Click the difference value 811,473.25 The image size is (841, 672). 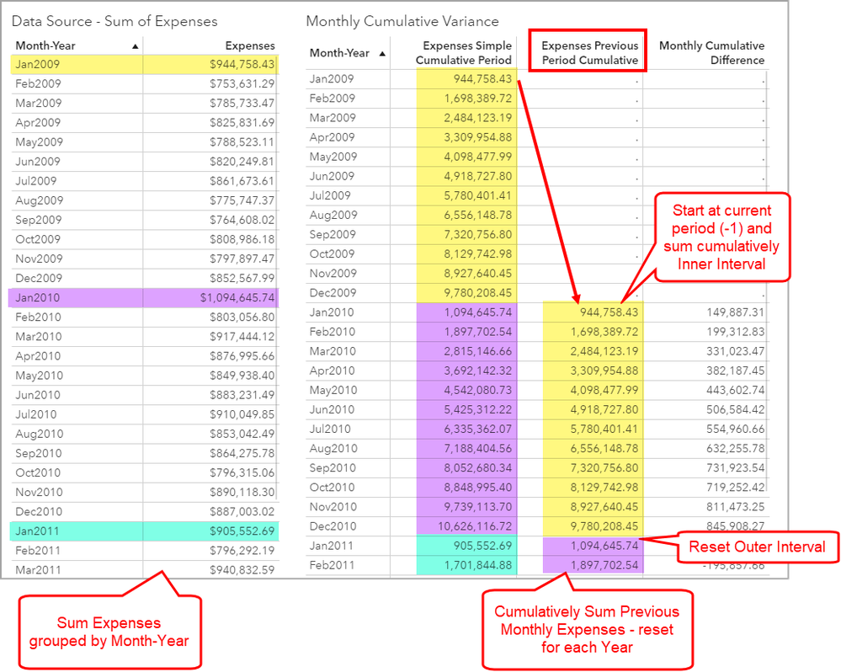(735, 507)
